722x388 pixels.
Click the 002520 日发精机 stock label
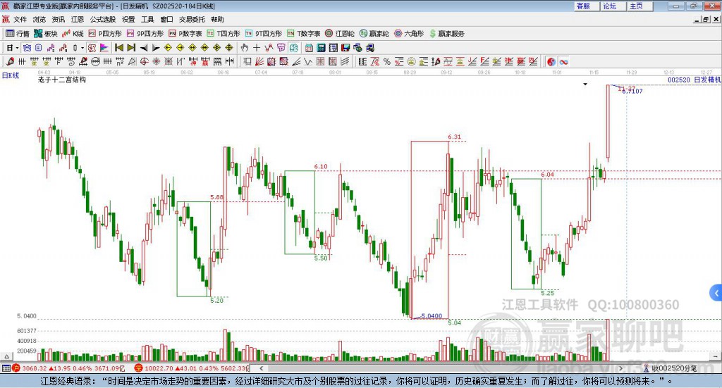[x=694, y=80]
